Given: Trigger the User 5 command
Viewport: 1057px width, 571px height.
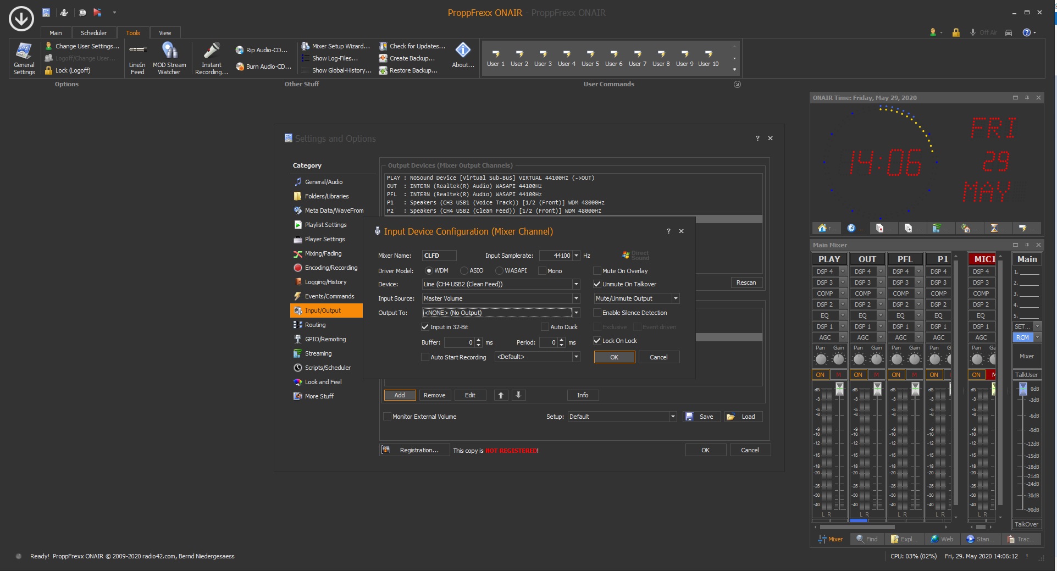Looking at the screenshot, I should (590, 58).
